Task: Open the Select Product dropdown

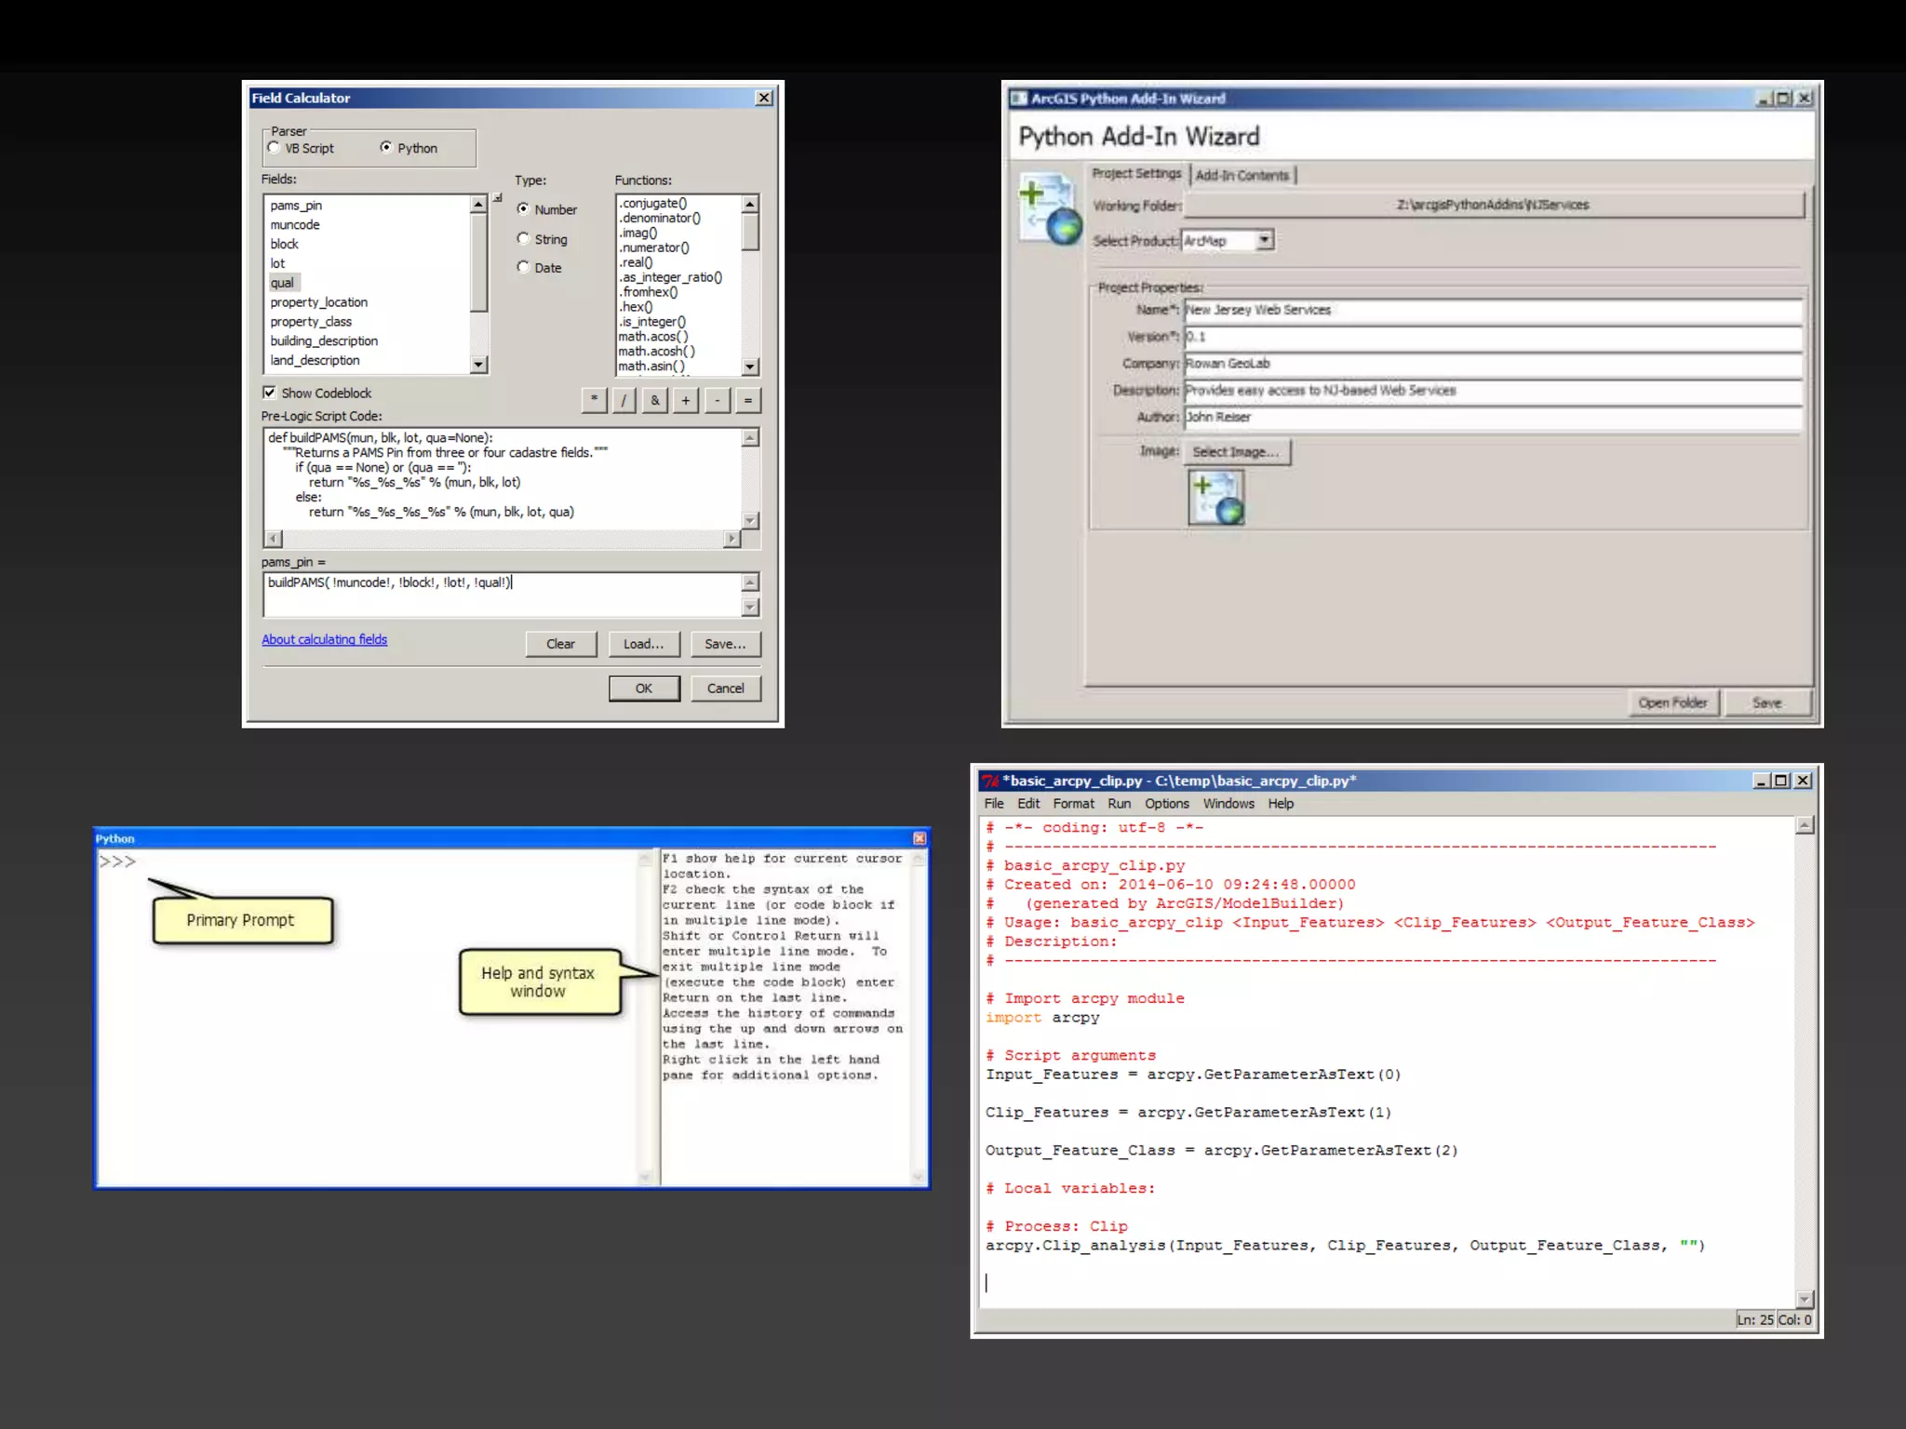Action: pyautogui.click(x=1264, y=240)
